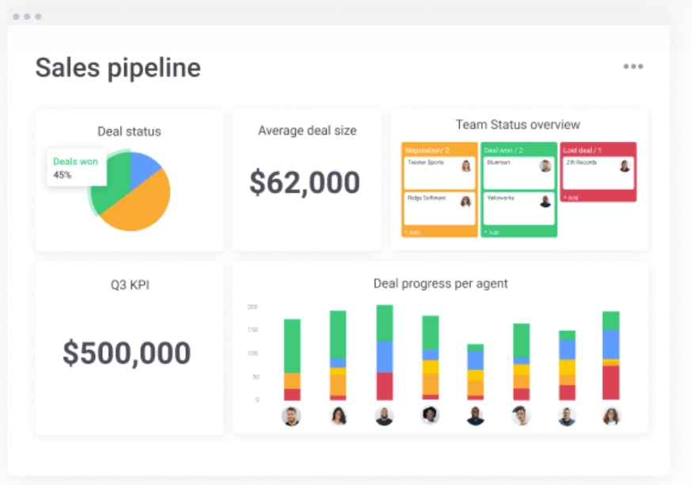Screen dimensions: 692x485
Task: Select the first agent avatar under the bar chart
Action: click(x=291, y=416)
